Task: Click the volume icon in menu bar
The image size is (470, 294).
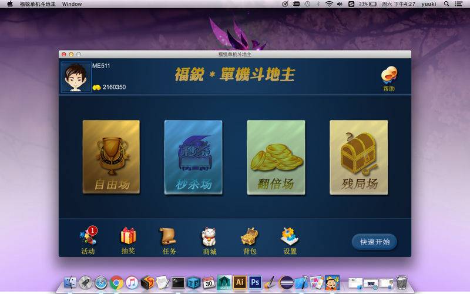Action: pyautogui.click(x=340, y=4)
